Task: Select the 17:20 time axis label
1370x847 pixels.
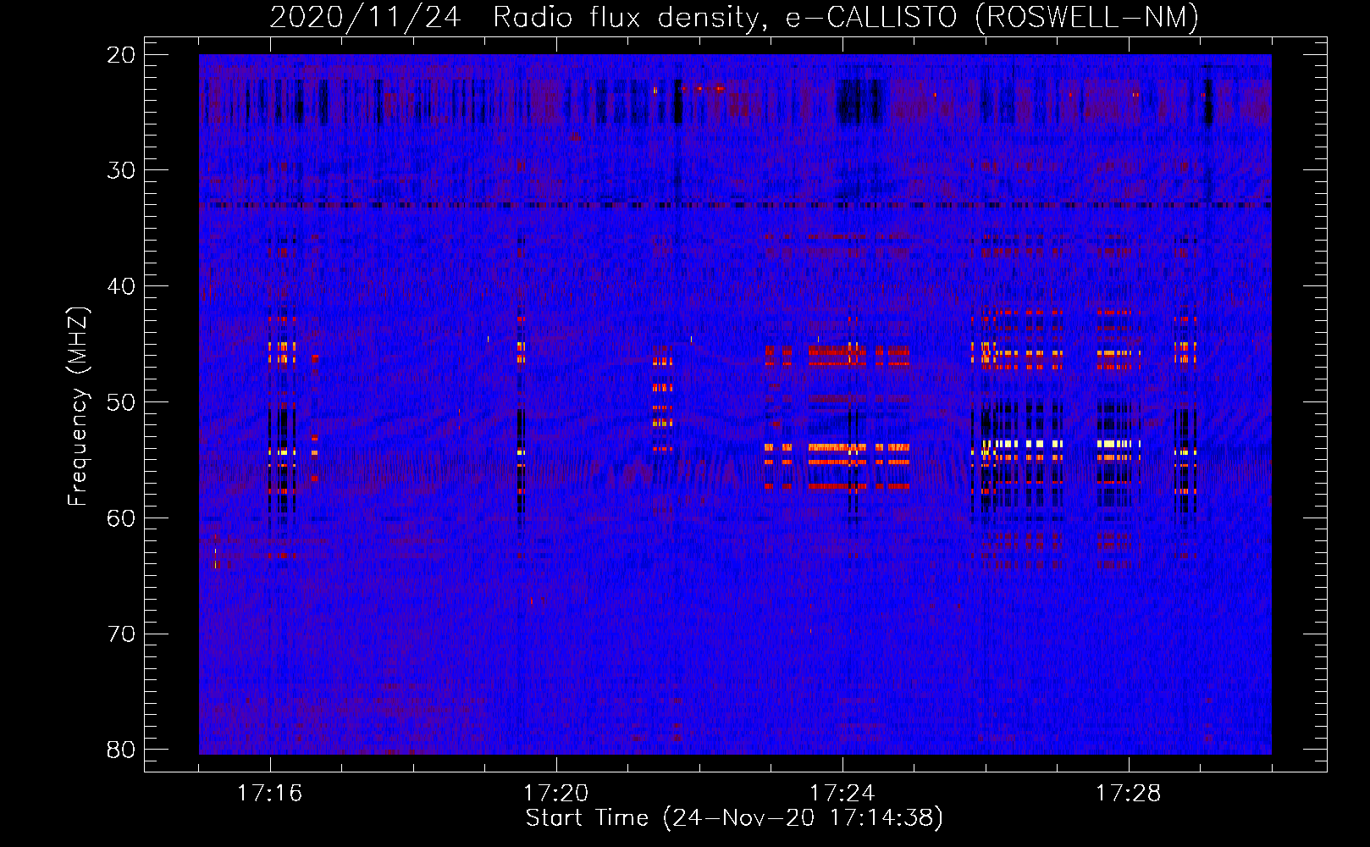Action: 555,794
